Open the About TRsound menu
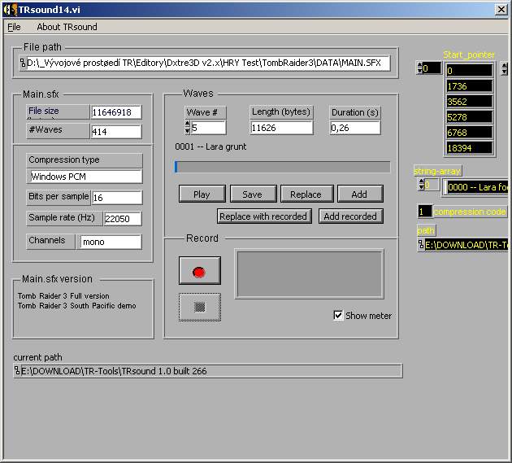 click(67, 27)
